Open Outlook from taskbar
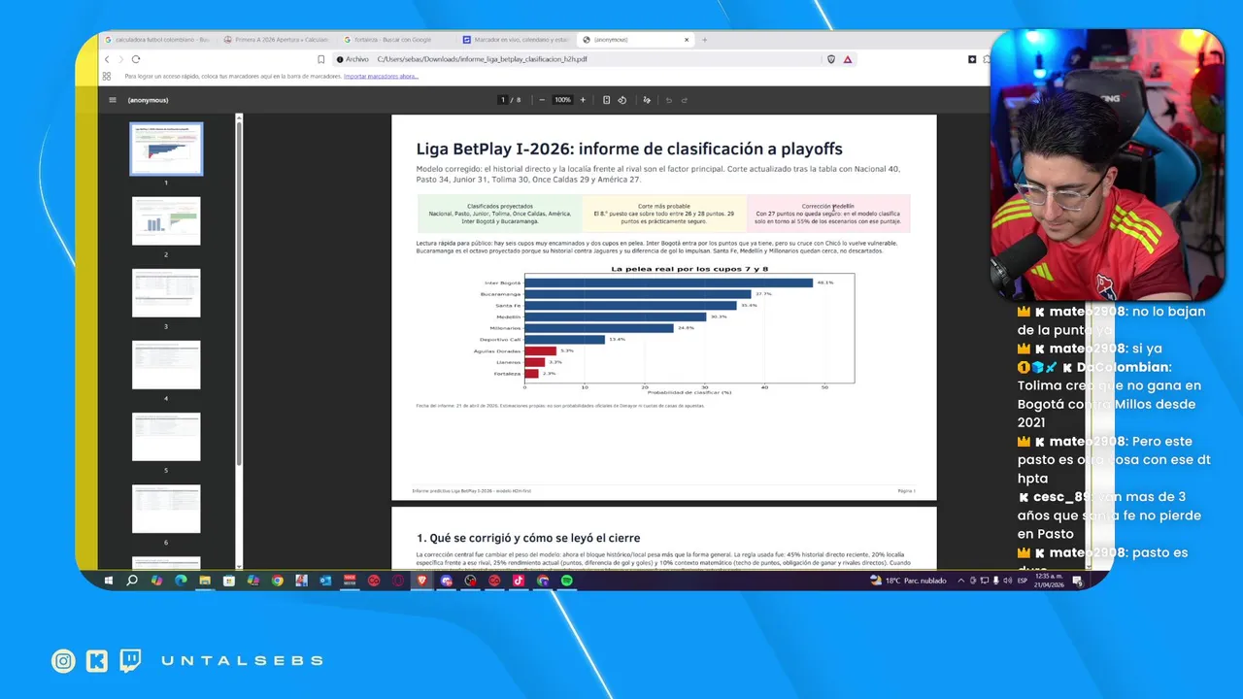The width and height of the screenshot is (1243, 699). coord(325,581)
